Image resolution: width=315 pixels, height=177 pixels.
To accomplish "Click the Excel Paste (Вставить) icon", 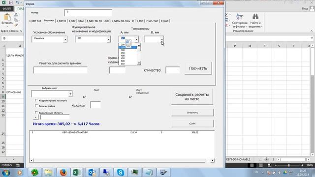I will (7, 17).
